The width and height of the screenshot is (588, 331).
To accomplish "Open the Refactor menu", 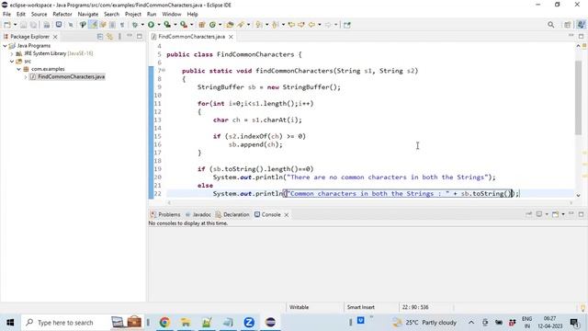I will pos(62,15).
